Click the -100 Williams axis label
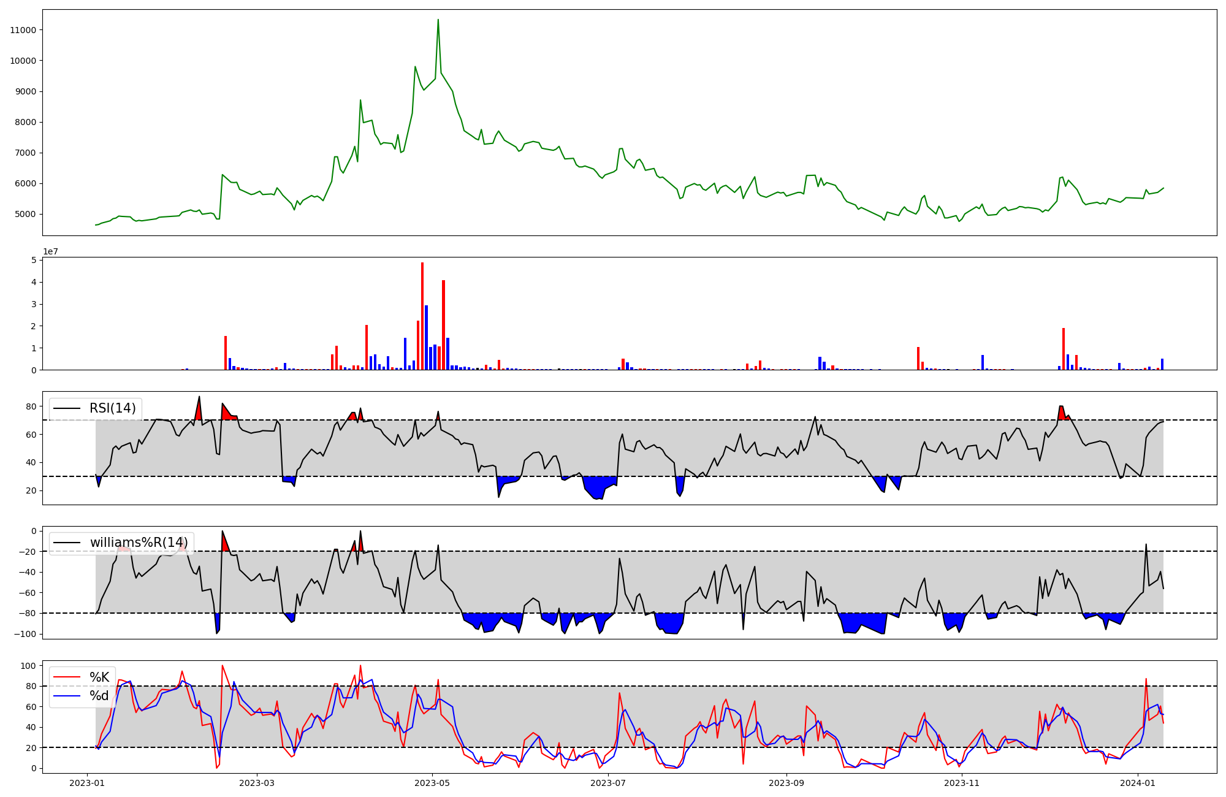The width and height of the screenshot is (1226, 797). 25,634
